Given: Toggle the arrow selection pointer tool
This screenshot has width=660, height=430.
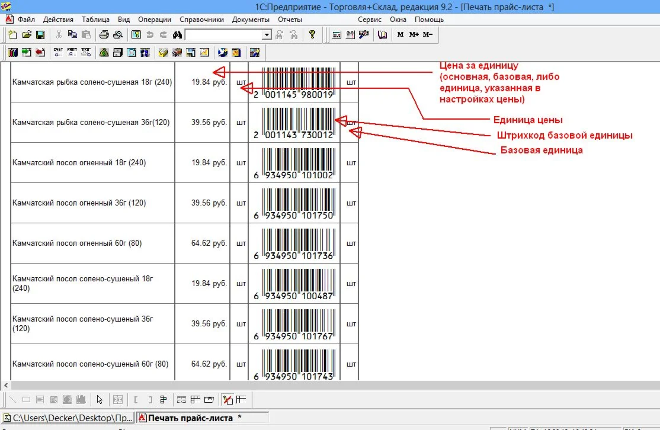Looking at the screenshot, I should 100,399.
